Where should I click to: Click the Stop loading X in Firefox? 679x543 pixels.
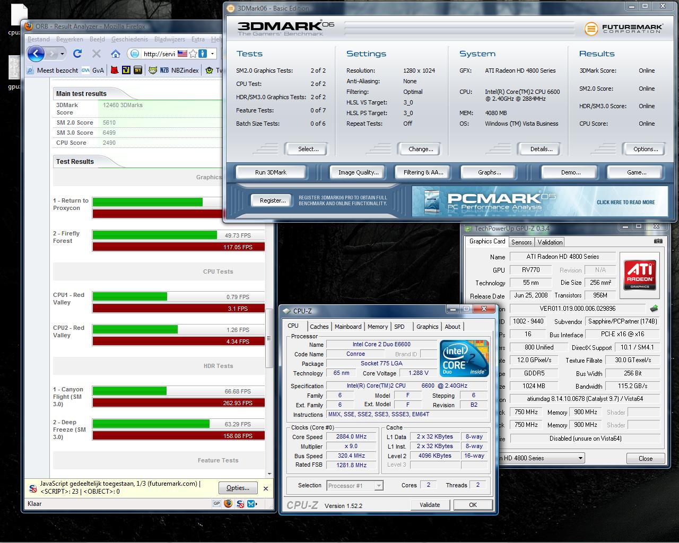pyautogui.click(x=96, y=54)
